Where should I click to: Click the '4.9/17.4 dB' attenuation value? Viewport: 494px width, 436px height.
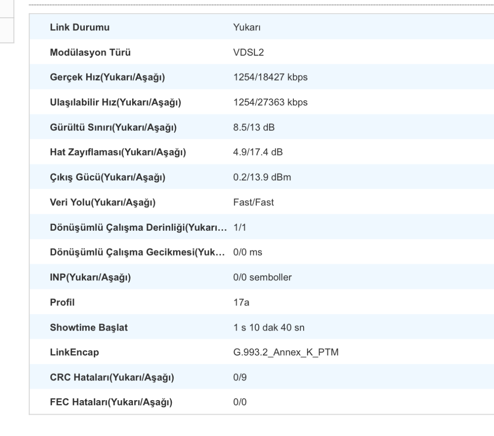pyautogui.click(x=258, y=152)
